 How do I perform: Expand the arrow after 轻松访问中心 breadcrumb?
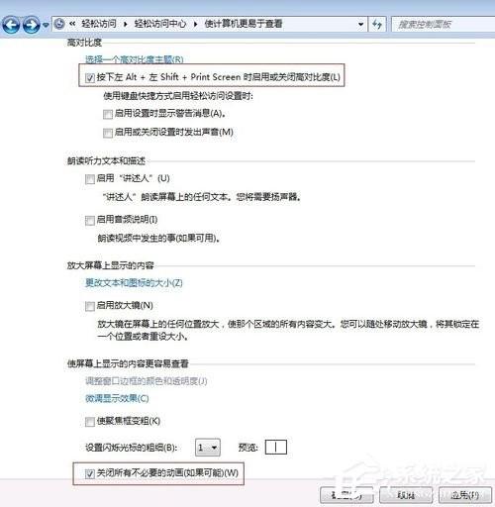click(x=195, y=24)
